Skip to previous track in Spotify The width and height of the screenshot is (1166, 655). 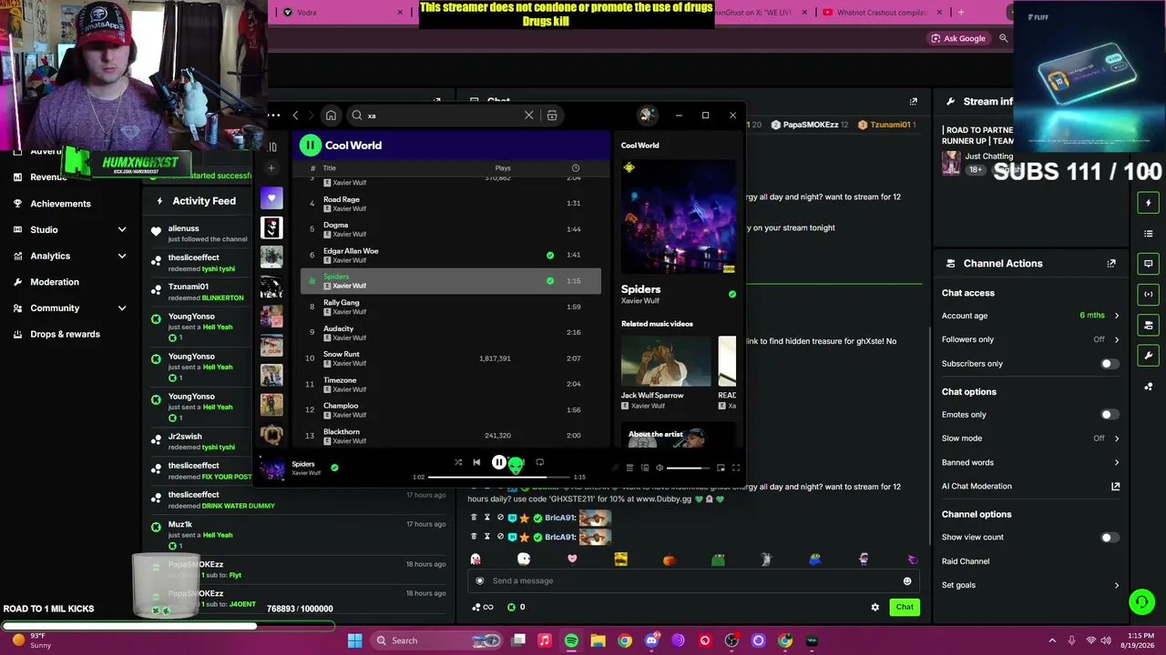click(x=476, y=462)
